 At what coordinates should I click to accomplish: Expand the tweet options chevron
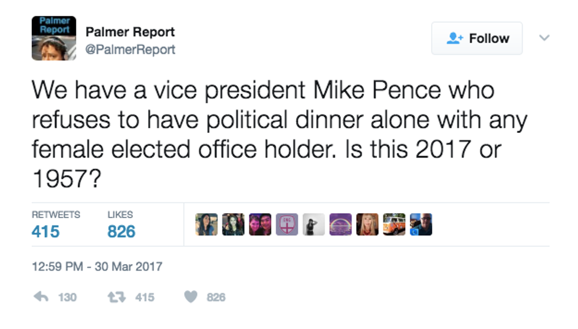(x=544, y=38)
